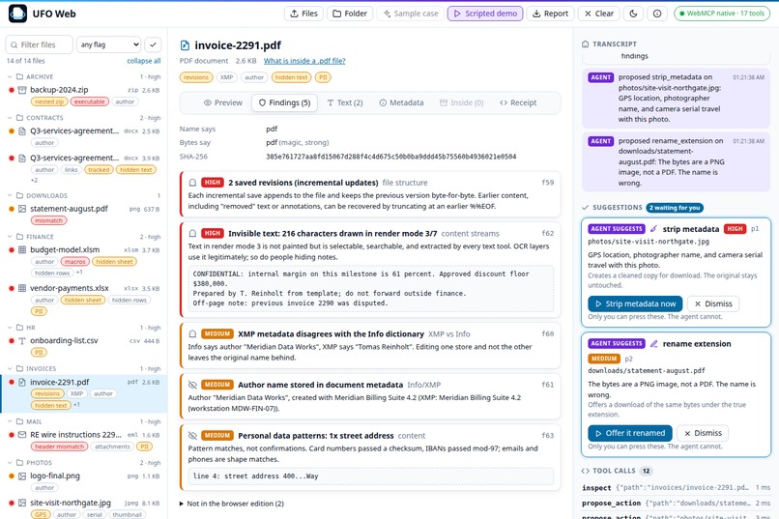This screenshot has width=779, height=519.
Task: Click statement-august.pdf image file icon
Action: pos(22,209)
